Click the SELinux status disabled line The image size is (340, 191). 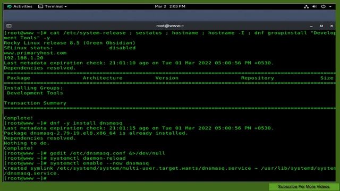[70, 48]
